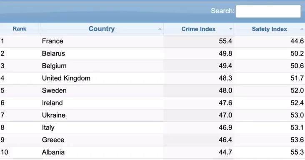Sort by the Crime Index column header

[199, 29]
